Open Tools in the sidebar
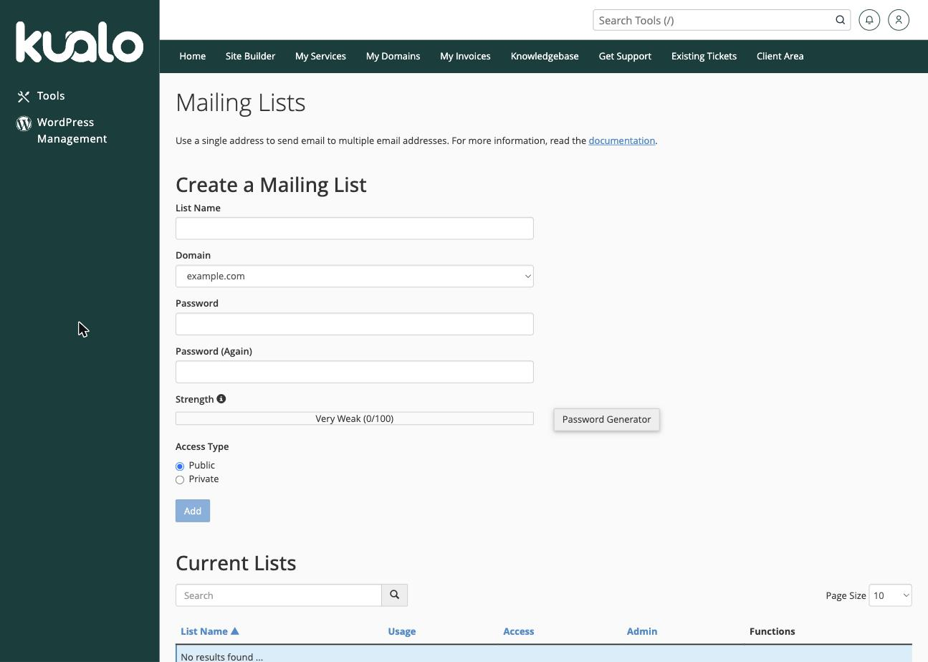Image resolution: width=928 pixels, height=662 pixels. tap(42, 96)
